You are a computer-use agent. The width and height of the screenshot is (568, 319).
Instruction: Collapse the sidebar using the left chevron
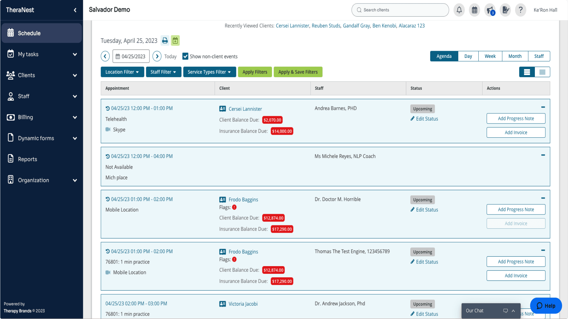coord(75,10)
